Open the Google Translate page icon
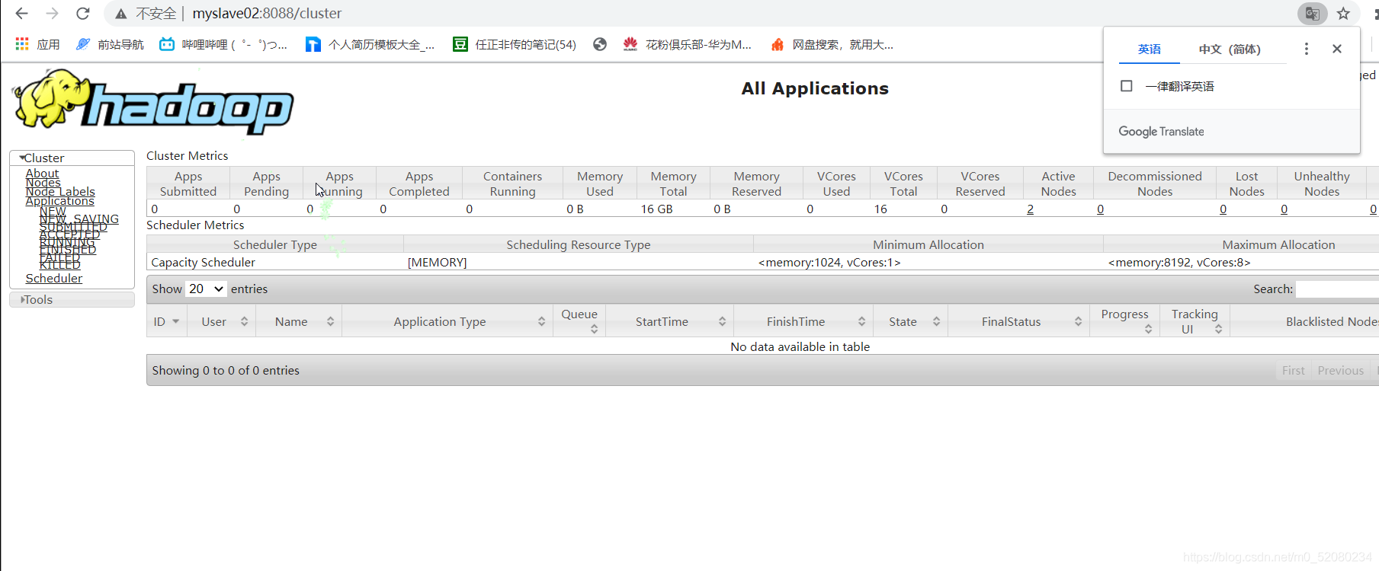Screen dimensions: 1379x571 [x=1312, y=13]
